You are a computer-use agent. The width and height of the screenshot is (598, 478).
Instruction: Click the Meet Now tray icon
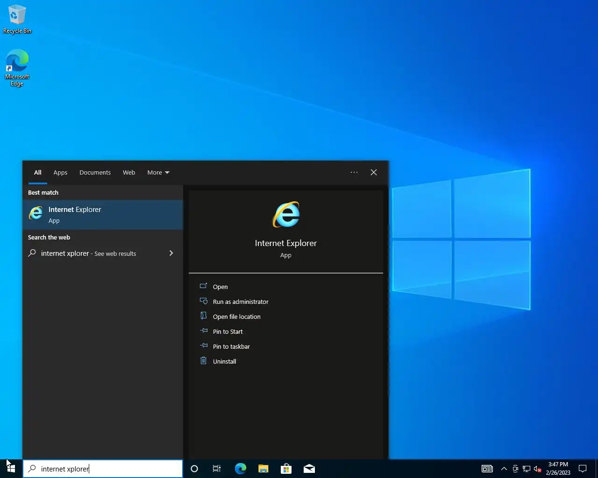(x=515, y=469)
